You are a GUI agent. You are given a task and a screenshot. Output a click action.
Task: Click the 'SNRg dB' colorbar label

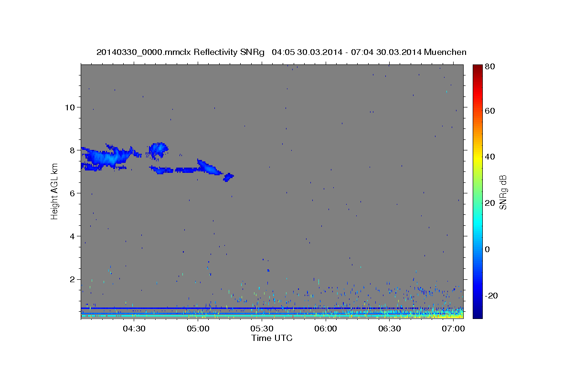pyautogui.click(x=502, y=191)
